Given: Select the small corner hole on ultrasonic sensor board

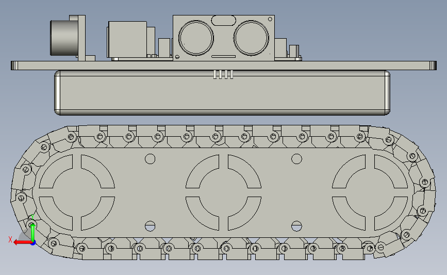Looking at the screenshot, I should [270, 19].
